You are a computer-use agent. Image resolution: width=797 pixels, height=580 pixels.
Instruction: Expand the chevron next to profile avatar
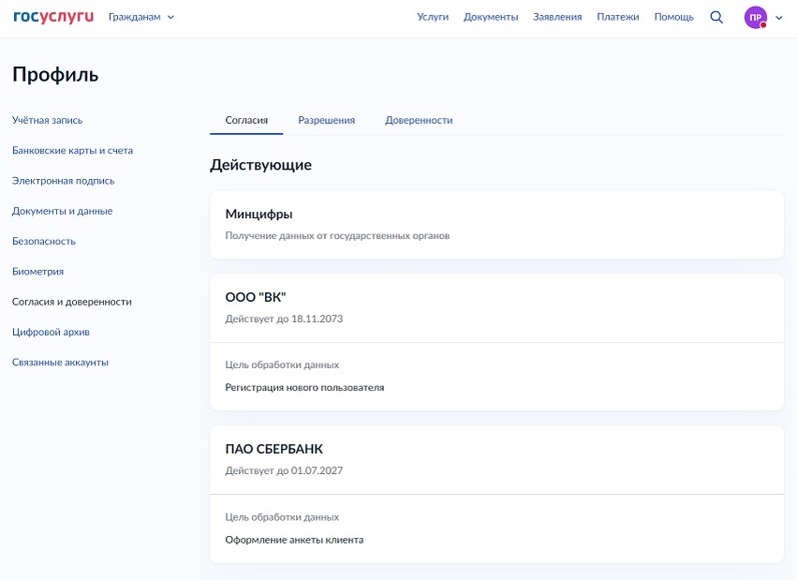coord(778,17)
